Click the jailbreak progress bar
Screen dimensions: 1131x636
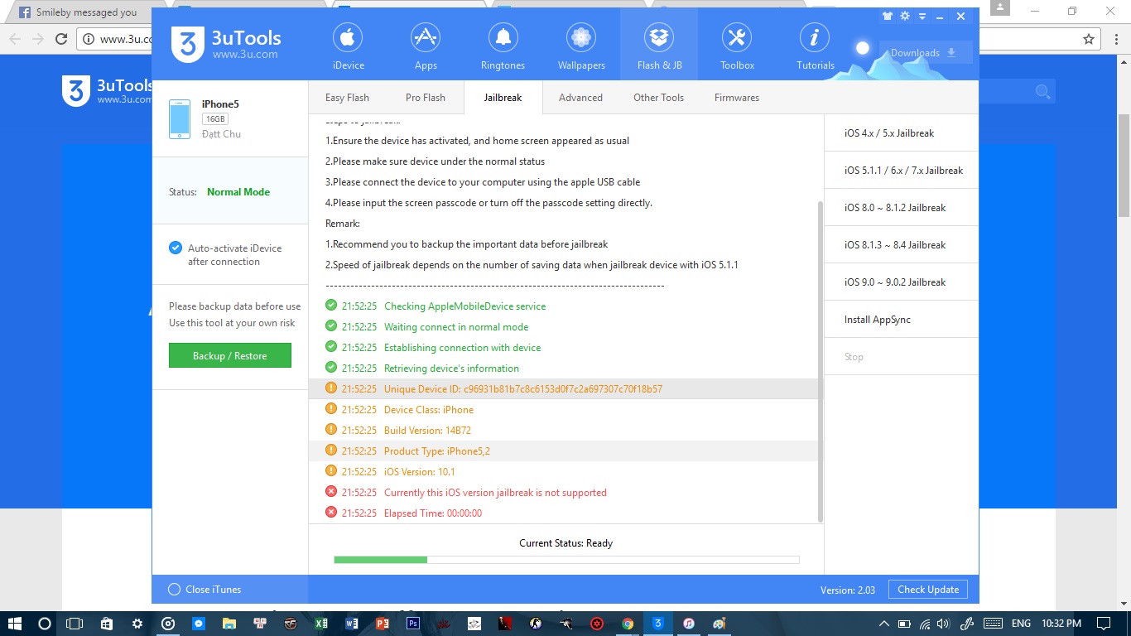click(566, 560)
